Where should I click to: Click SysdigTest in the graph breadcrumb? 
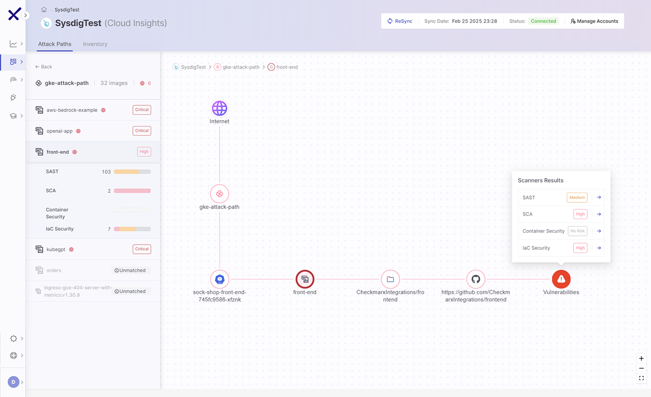click(x=189, y=67)
